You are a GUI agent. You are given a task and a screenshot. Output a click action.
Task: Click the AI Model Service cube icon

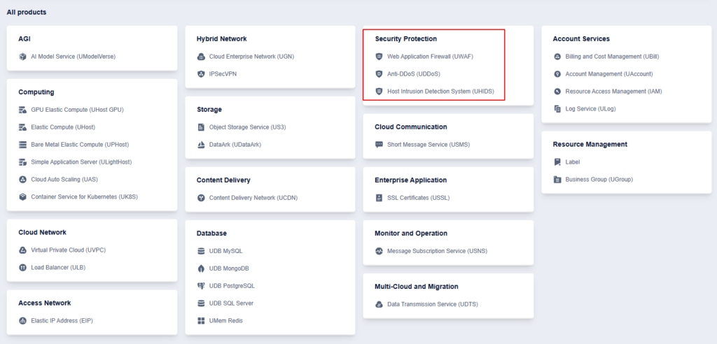[22, 57]
